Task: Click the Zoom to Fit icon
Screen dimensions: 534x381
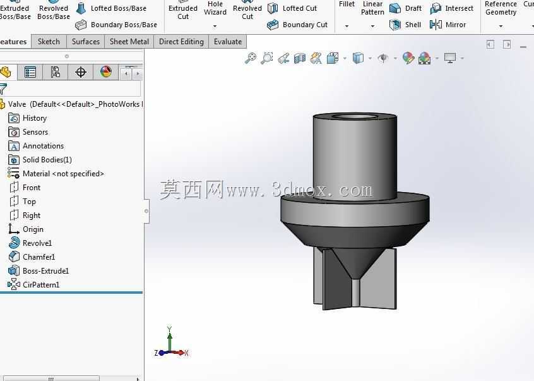Action: (251, 58)
